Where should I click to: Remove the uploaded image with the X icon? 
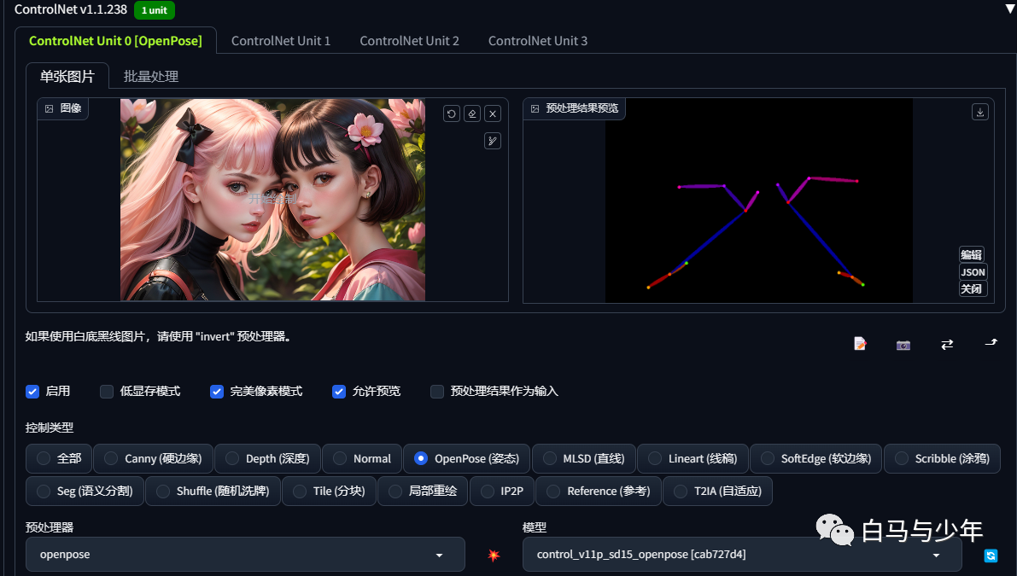point(493,114)
